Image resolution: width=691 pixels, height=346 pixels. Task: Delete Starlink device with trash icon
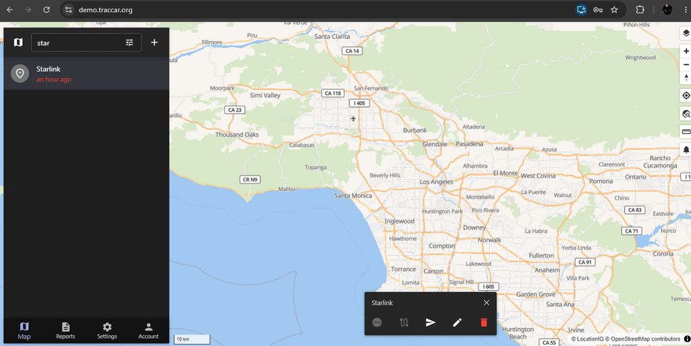tap(484, 322)
